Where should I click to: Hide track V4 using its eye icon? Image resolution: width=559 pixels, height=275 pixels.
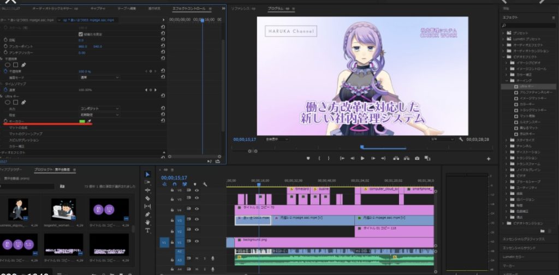click(197, 210)
